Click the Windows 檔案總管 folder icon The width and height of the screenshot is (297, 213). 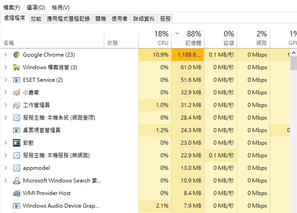coord(17,67)
